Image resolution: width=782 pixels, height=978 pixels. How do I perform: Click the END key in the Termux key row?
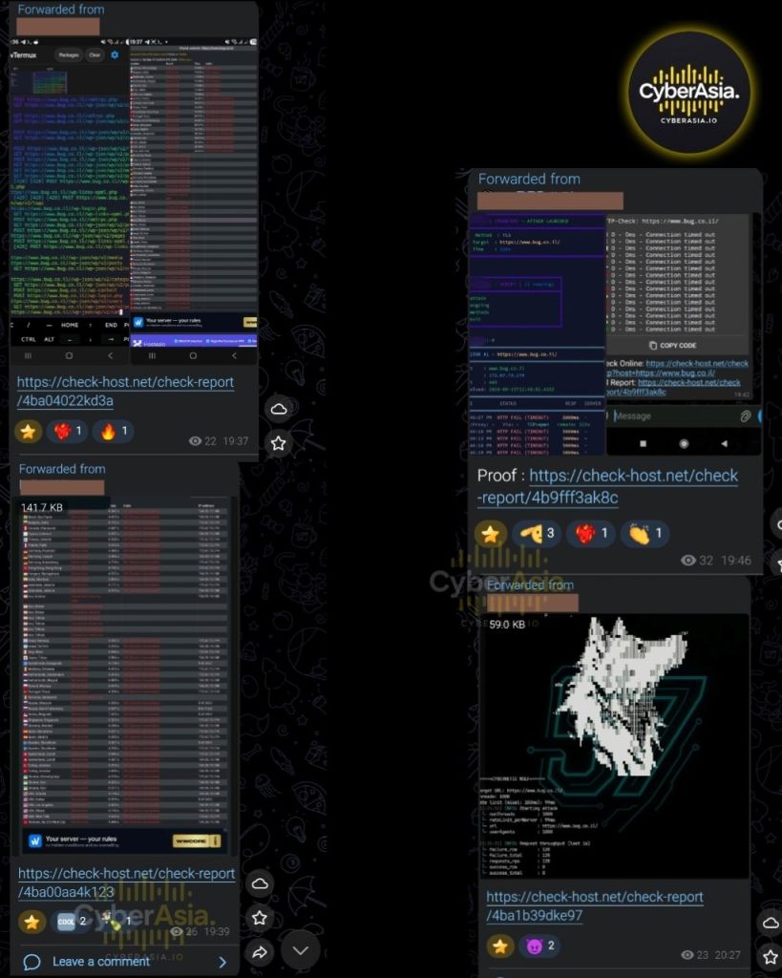pos(111,325)
